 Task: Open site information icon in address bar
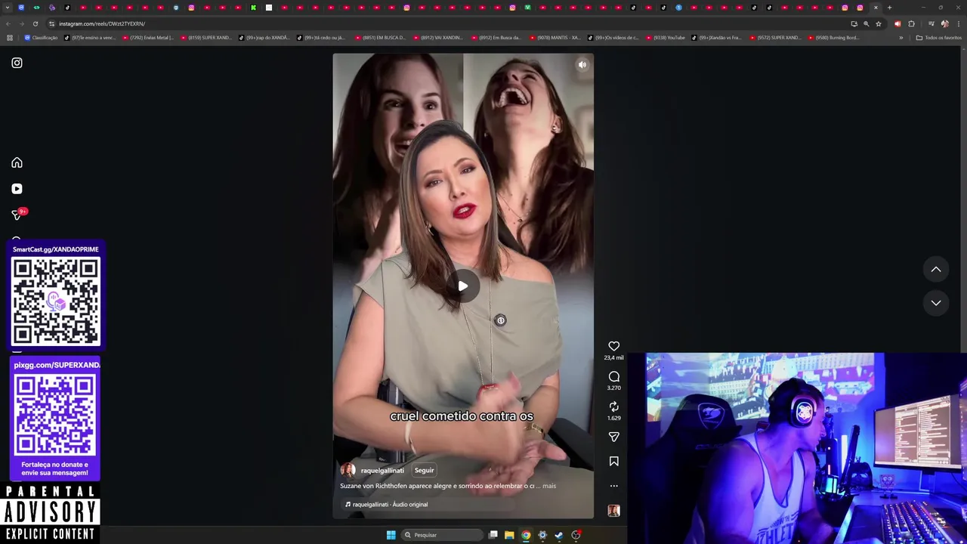coord(51,23)
